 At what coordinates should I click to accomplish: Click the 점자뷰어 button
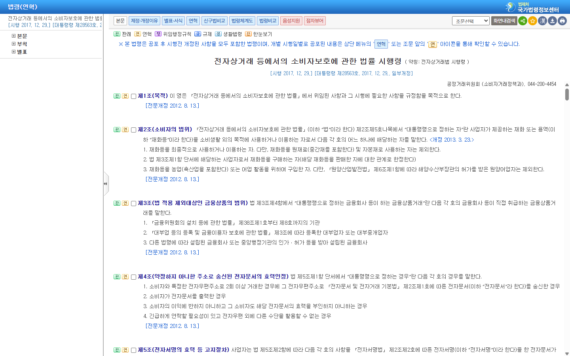(x=315, y=21)
